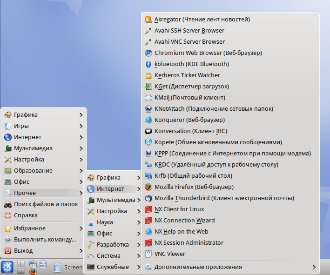Select Интернет in the Прочее submenu
The width and height of the screenshot is (330, 275).
pyautogui.click(x=113, y=189)
